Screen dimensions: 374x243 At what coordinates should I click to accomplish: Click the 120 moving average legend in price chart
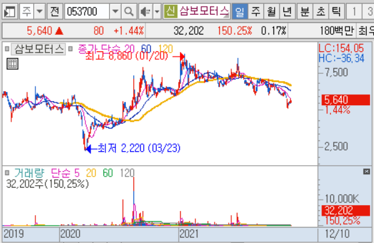(165, 49)
